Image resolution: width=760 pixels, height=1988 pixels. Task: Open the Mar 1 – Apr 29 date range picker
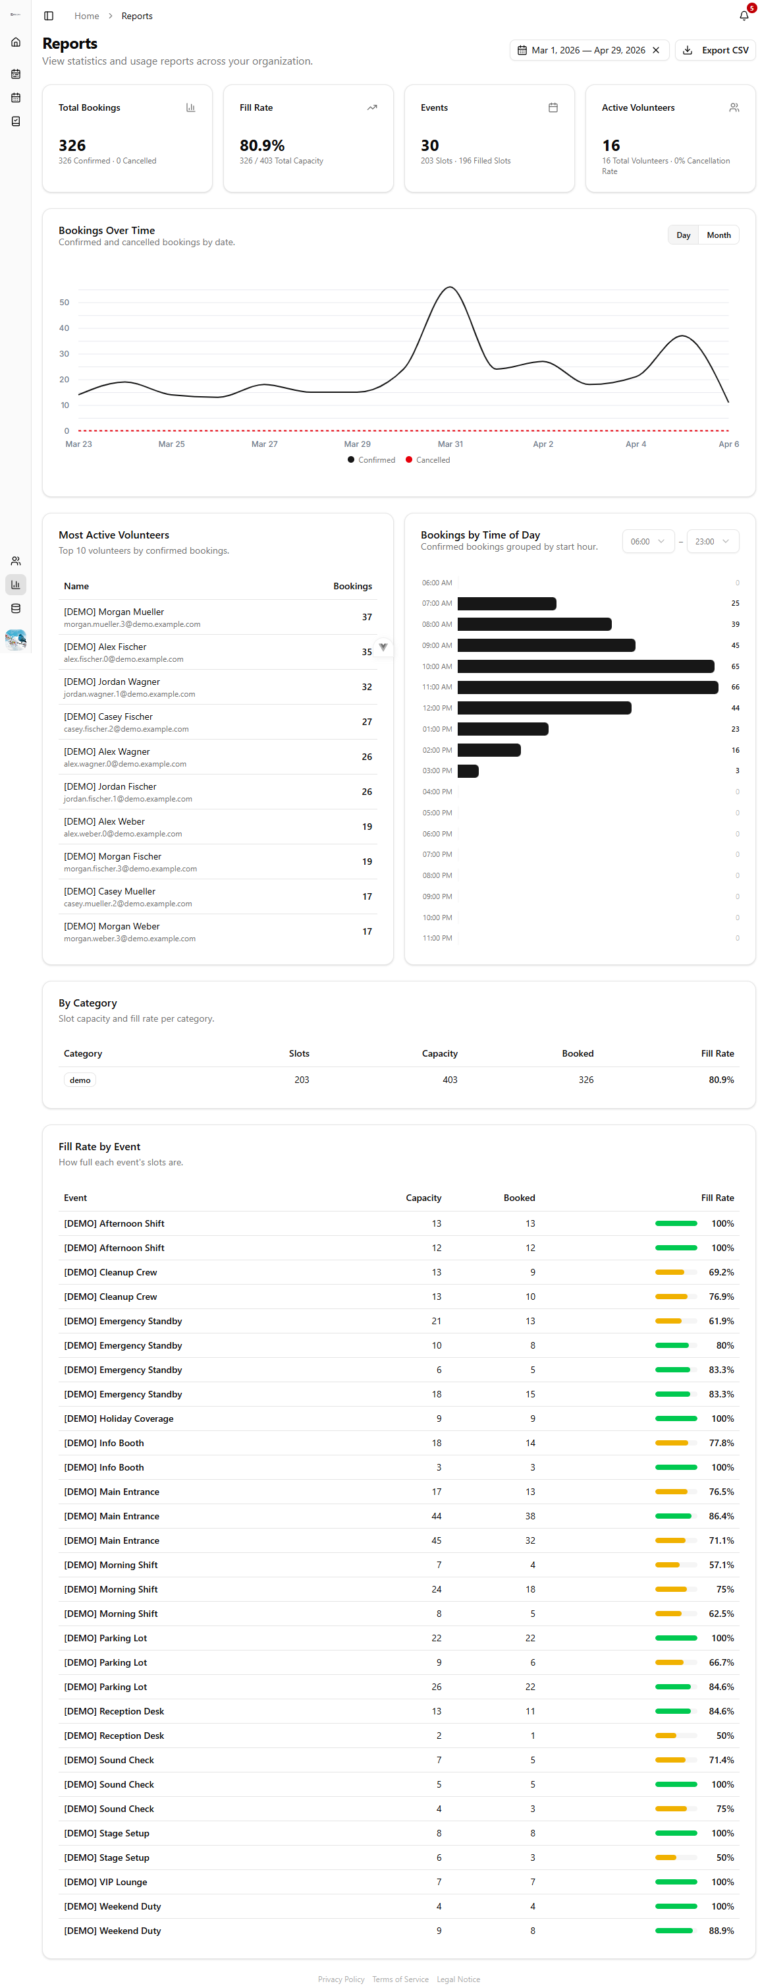click(589, 50)
